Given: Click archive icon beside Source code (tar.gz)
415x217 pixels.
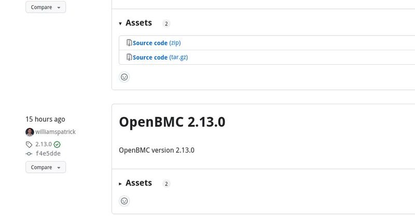Looking at the screenshot, I should pos(129,57).
